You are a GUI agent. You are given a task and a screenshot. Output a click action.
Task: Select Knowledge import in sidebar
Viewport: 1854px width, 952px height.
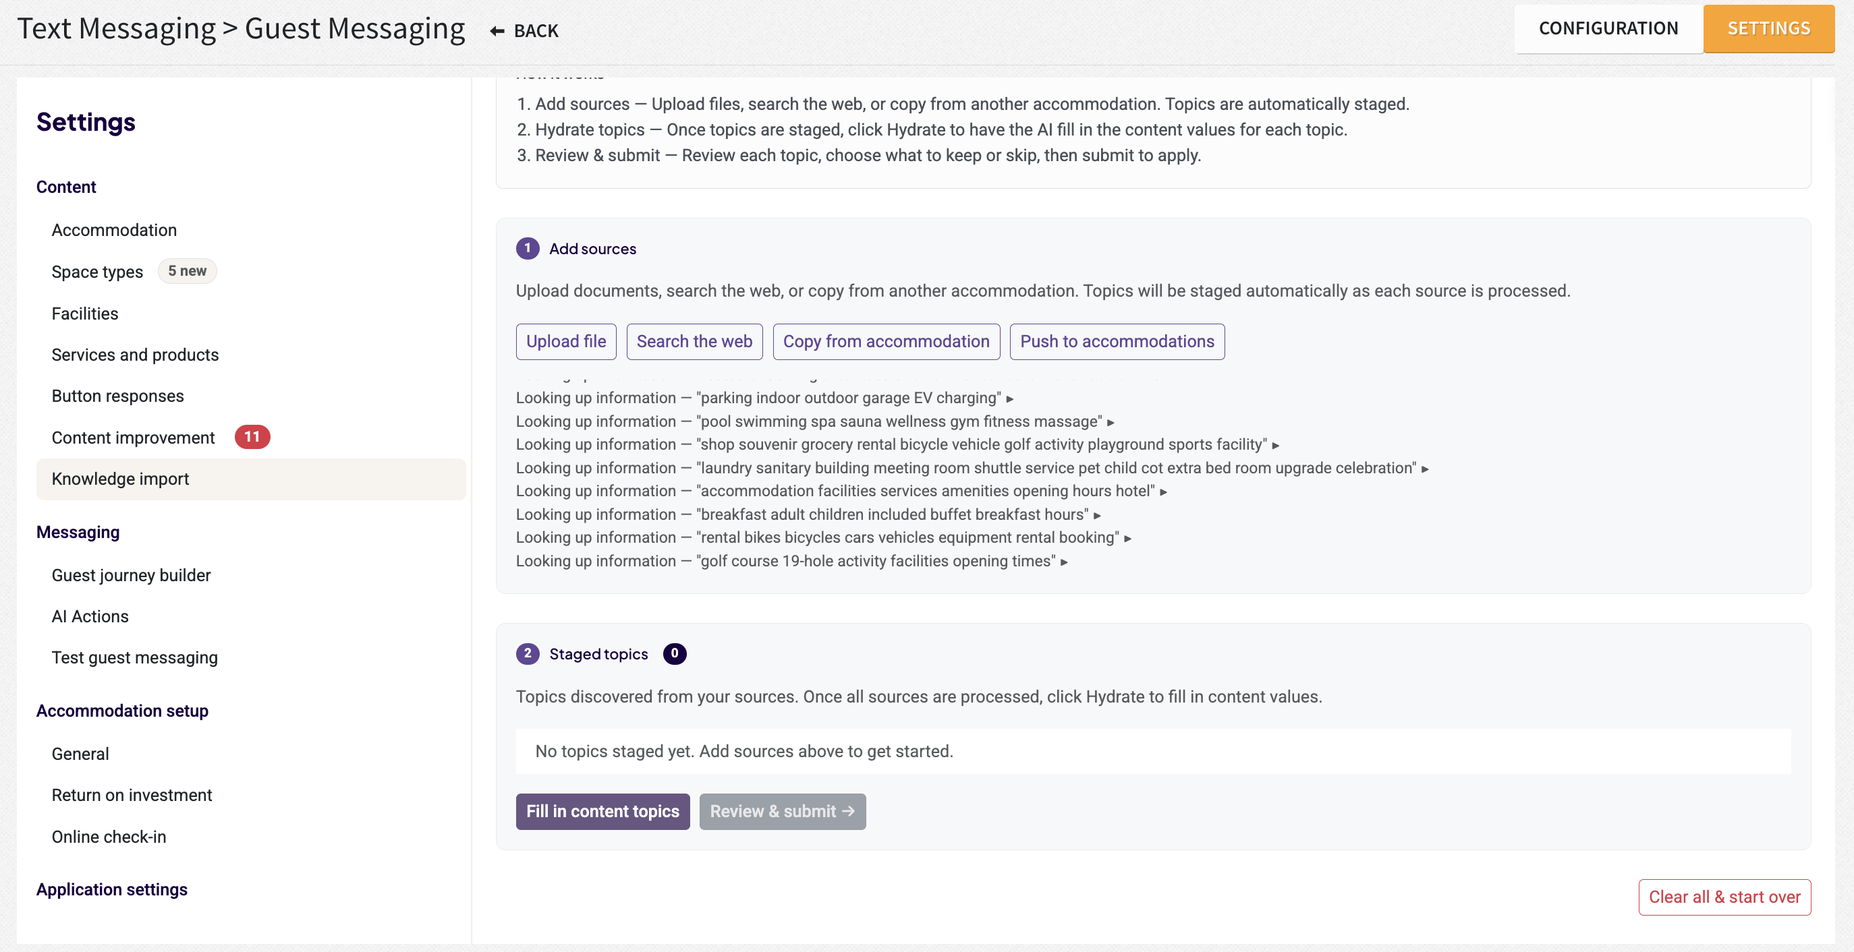(x=250, y=479)
